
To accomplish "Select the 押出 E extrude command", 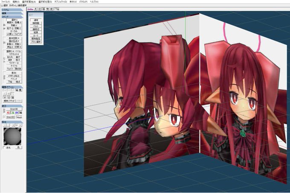I will point(10,47).
